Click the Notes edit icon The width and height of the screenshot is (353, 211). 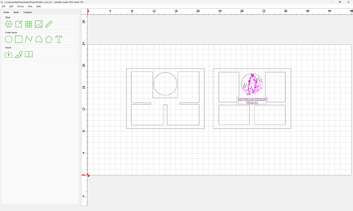tap(18, 24)
